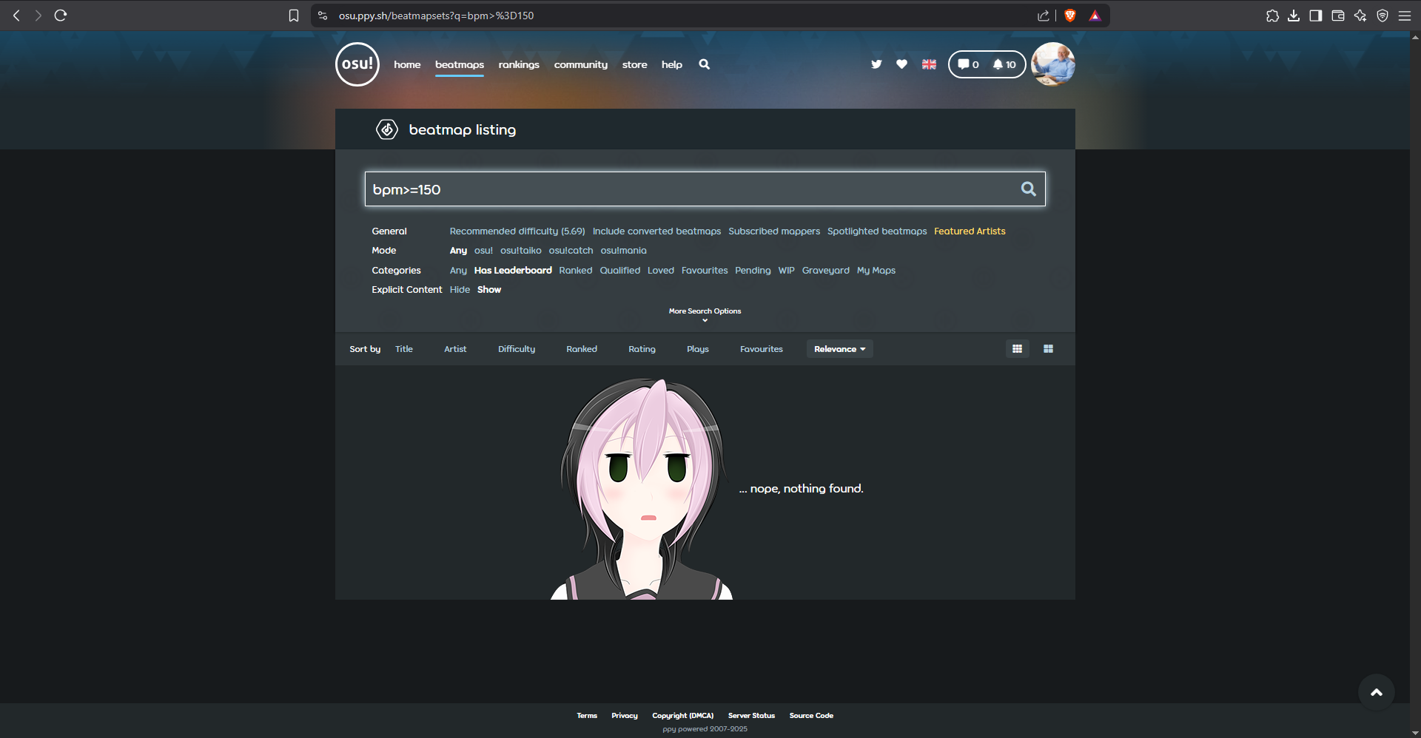Open browser extensions puzzle icon
Screen dimensions: 1421x738
(x=1272, y=16)
